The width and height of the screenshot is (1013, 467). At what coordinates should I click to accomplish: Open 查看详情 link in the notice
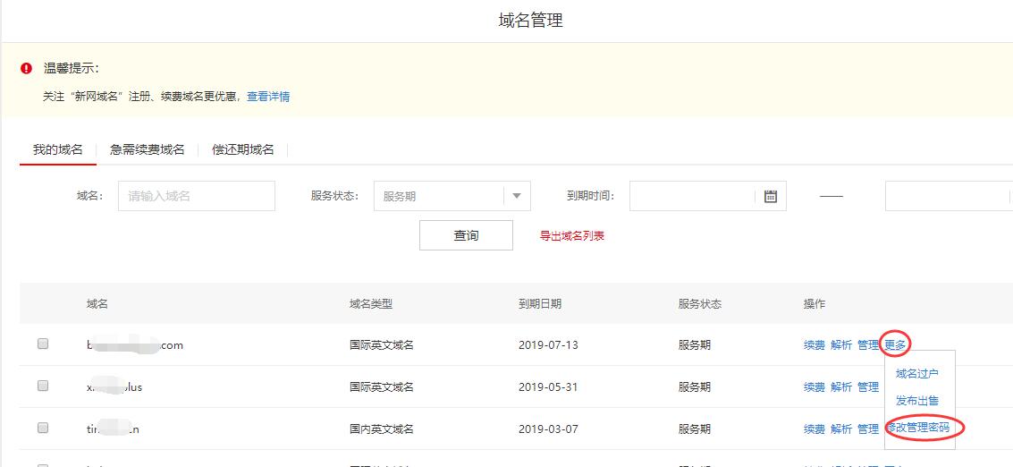(268, 97)
